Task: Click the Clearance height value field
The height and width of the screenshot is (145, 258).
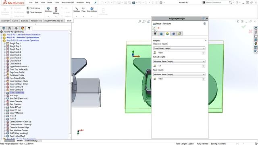Action: pos(180,53)
